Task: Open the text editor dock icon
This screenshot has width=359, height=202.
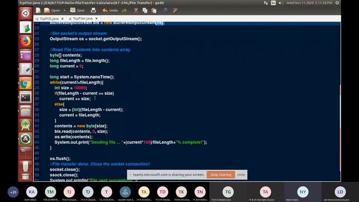Action: coord(25,70)
